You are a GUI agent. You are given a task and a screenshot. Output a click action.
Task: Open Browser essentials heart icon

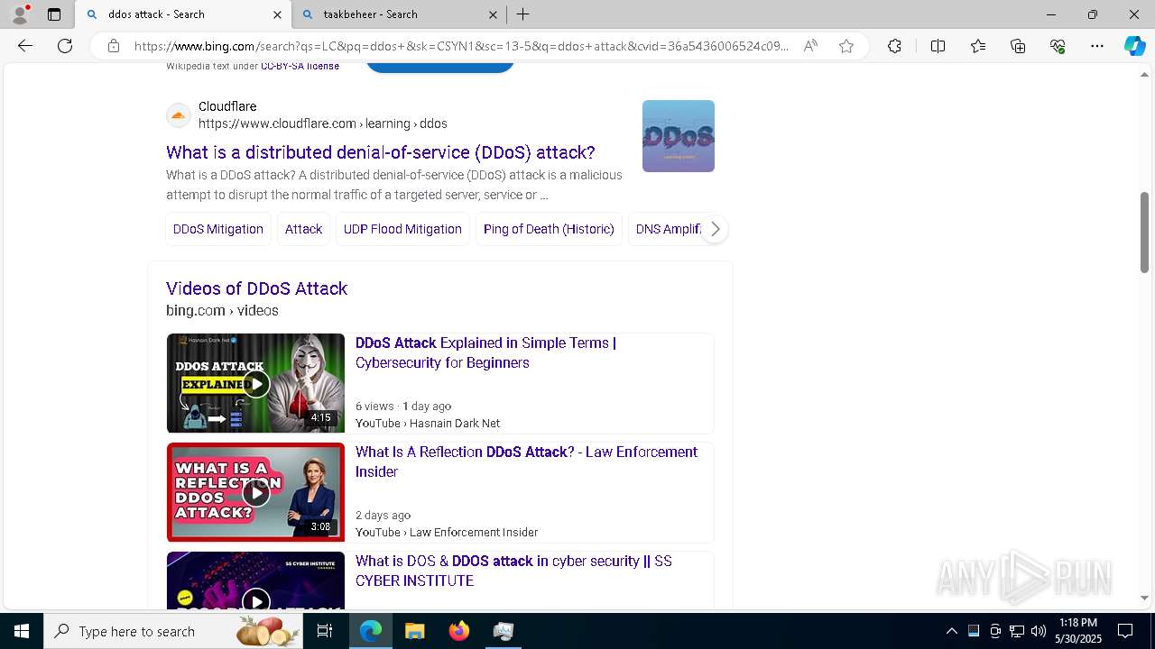pyautogui.click(x=1058, y=46)
